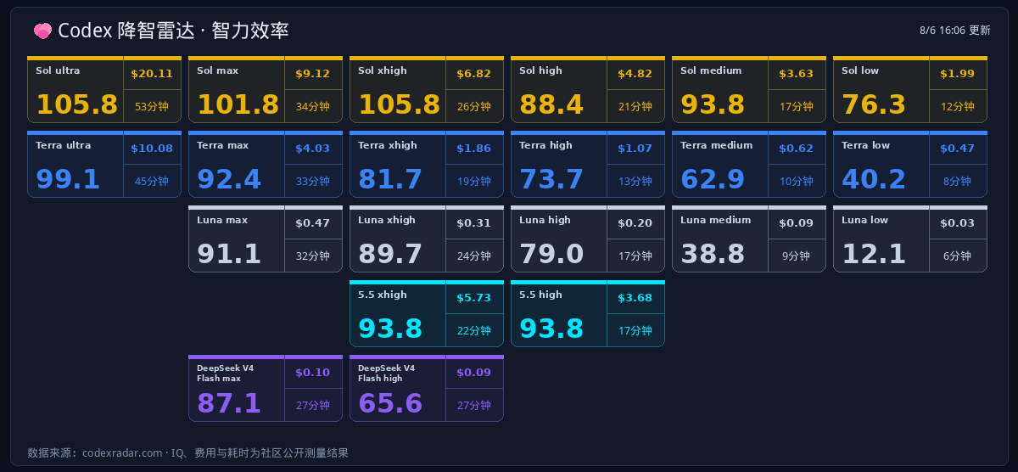This screenshot has width=1018, height=472.
Task: Select the 'Terra max' card label
Action: 223,145
